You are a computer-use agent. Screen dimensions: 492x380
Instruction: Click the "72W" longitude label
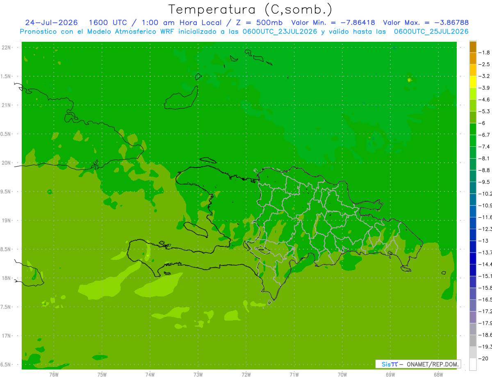coord(246,375)
